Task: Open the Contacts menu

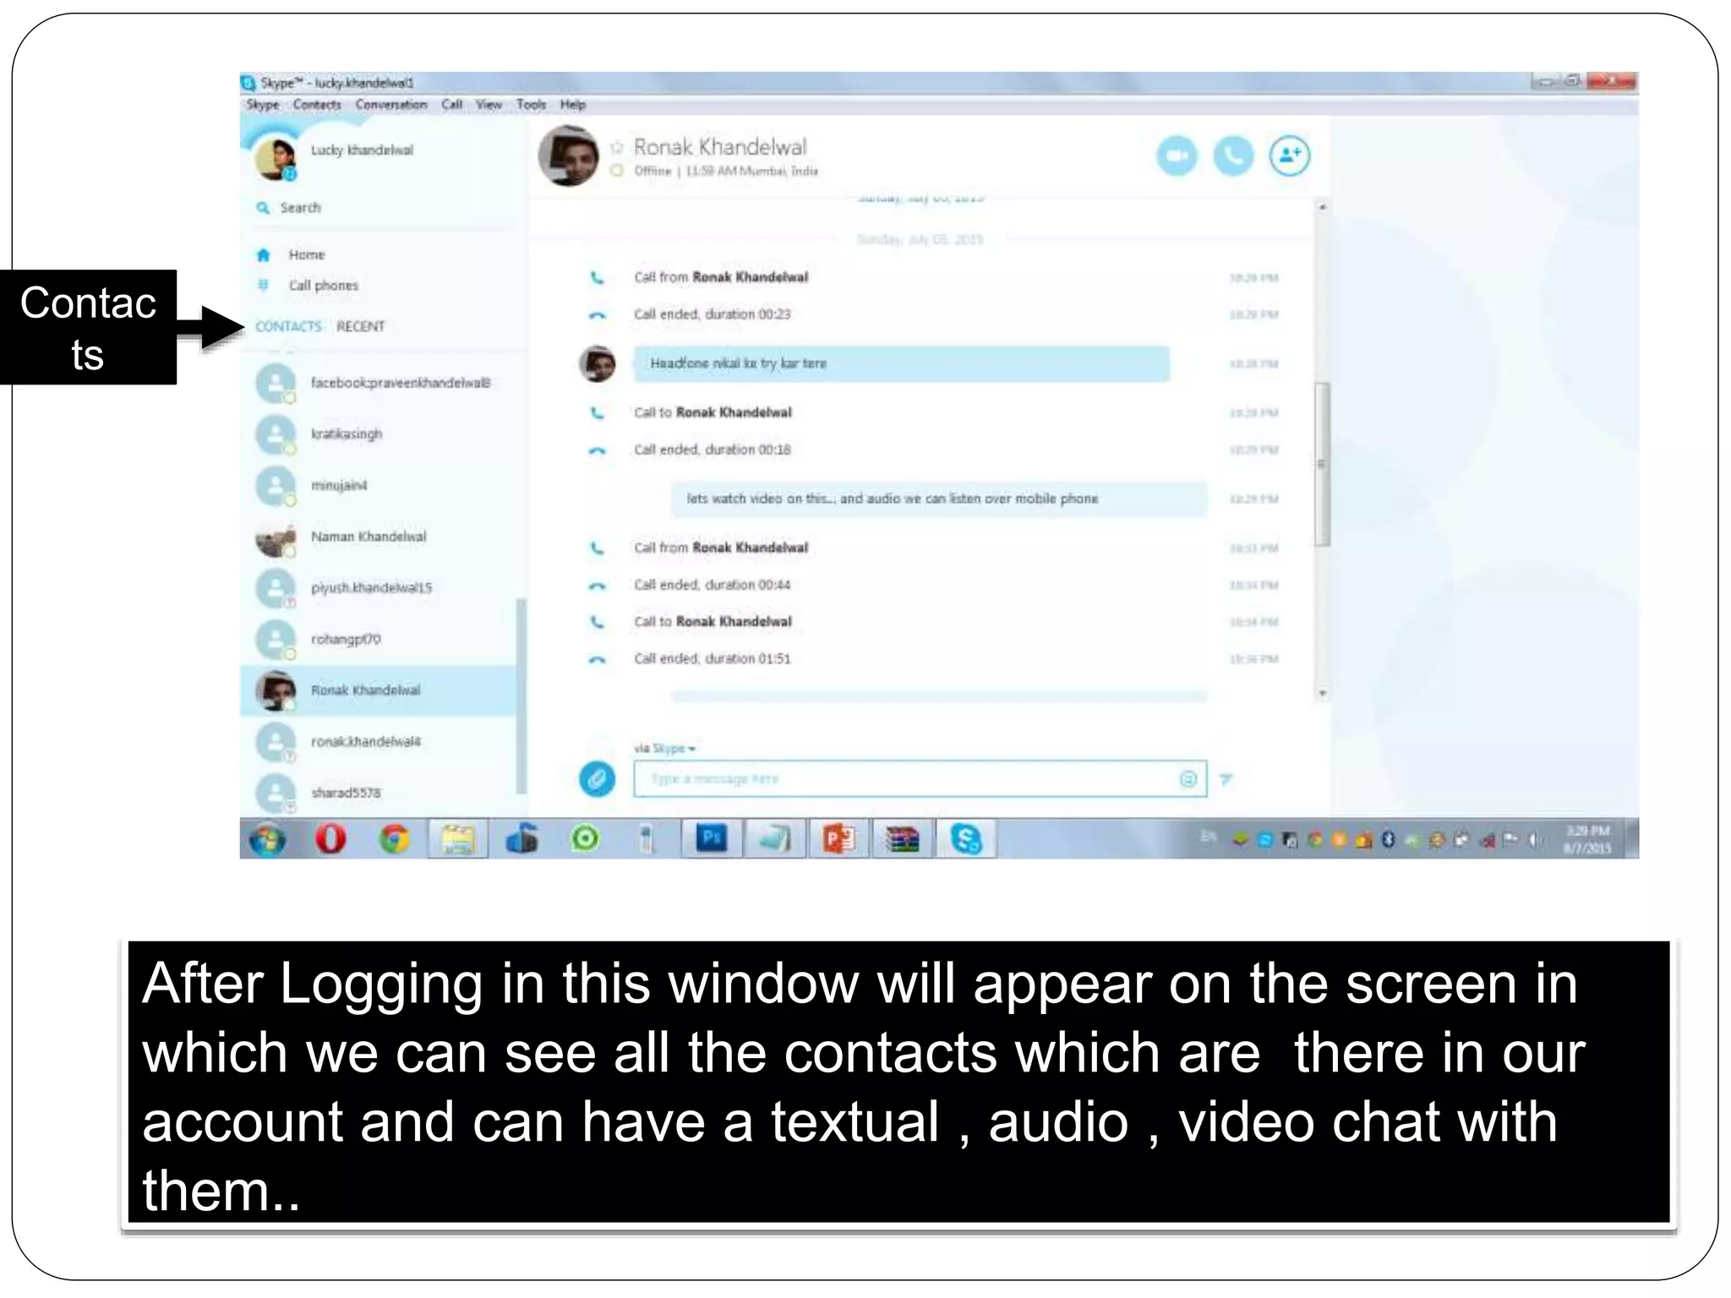Action: (317, 105)
